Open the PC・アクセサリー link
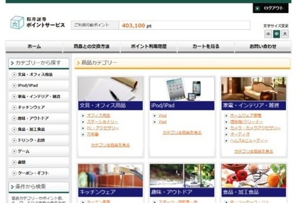Screen dimensions: 298x203 (103, 128)
